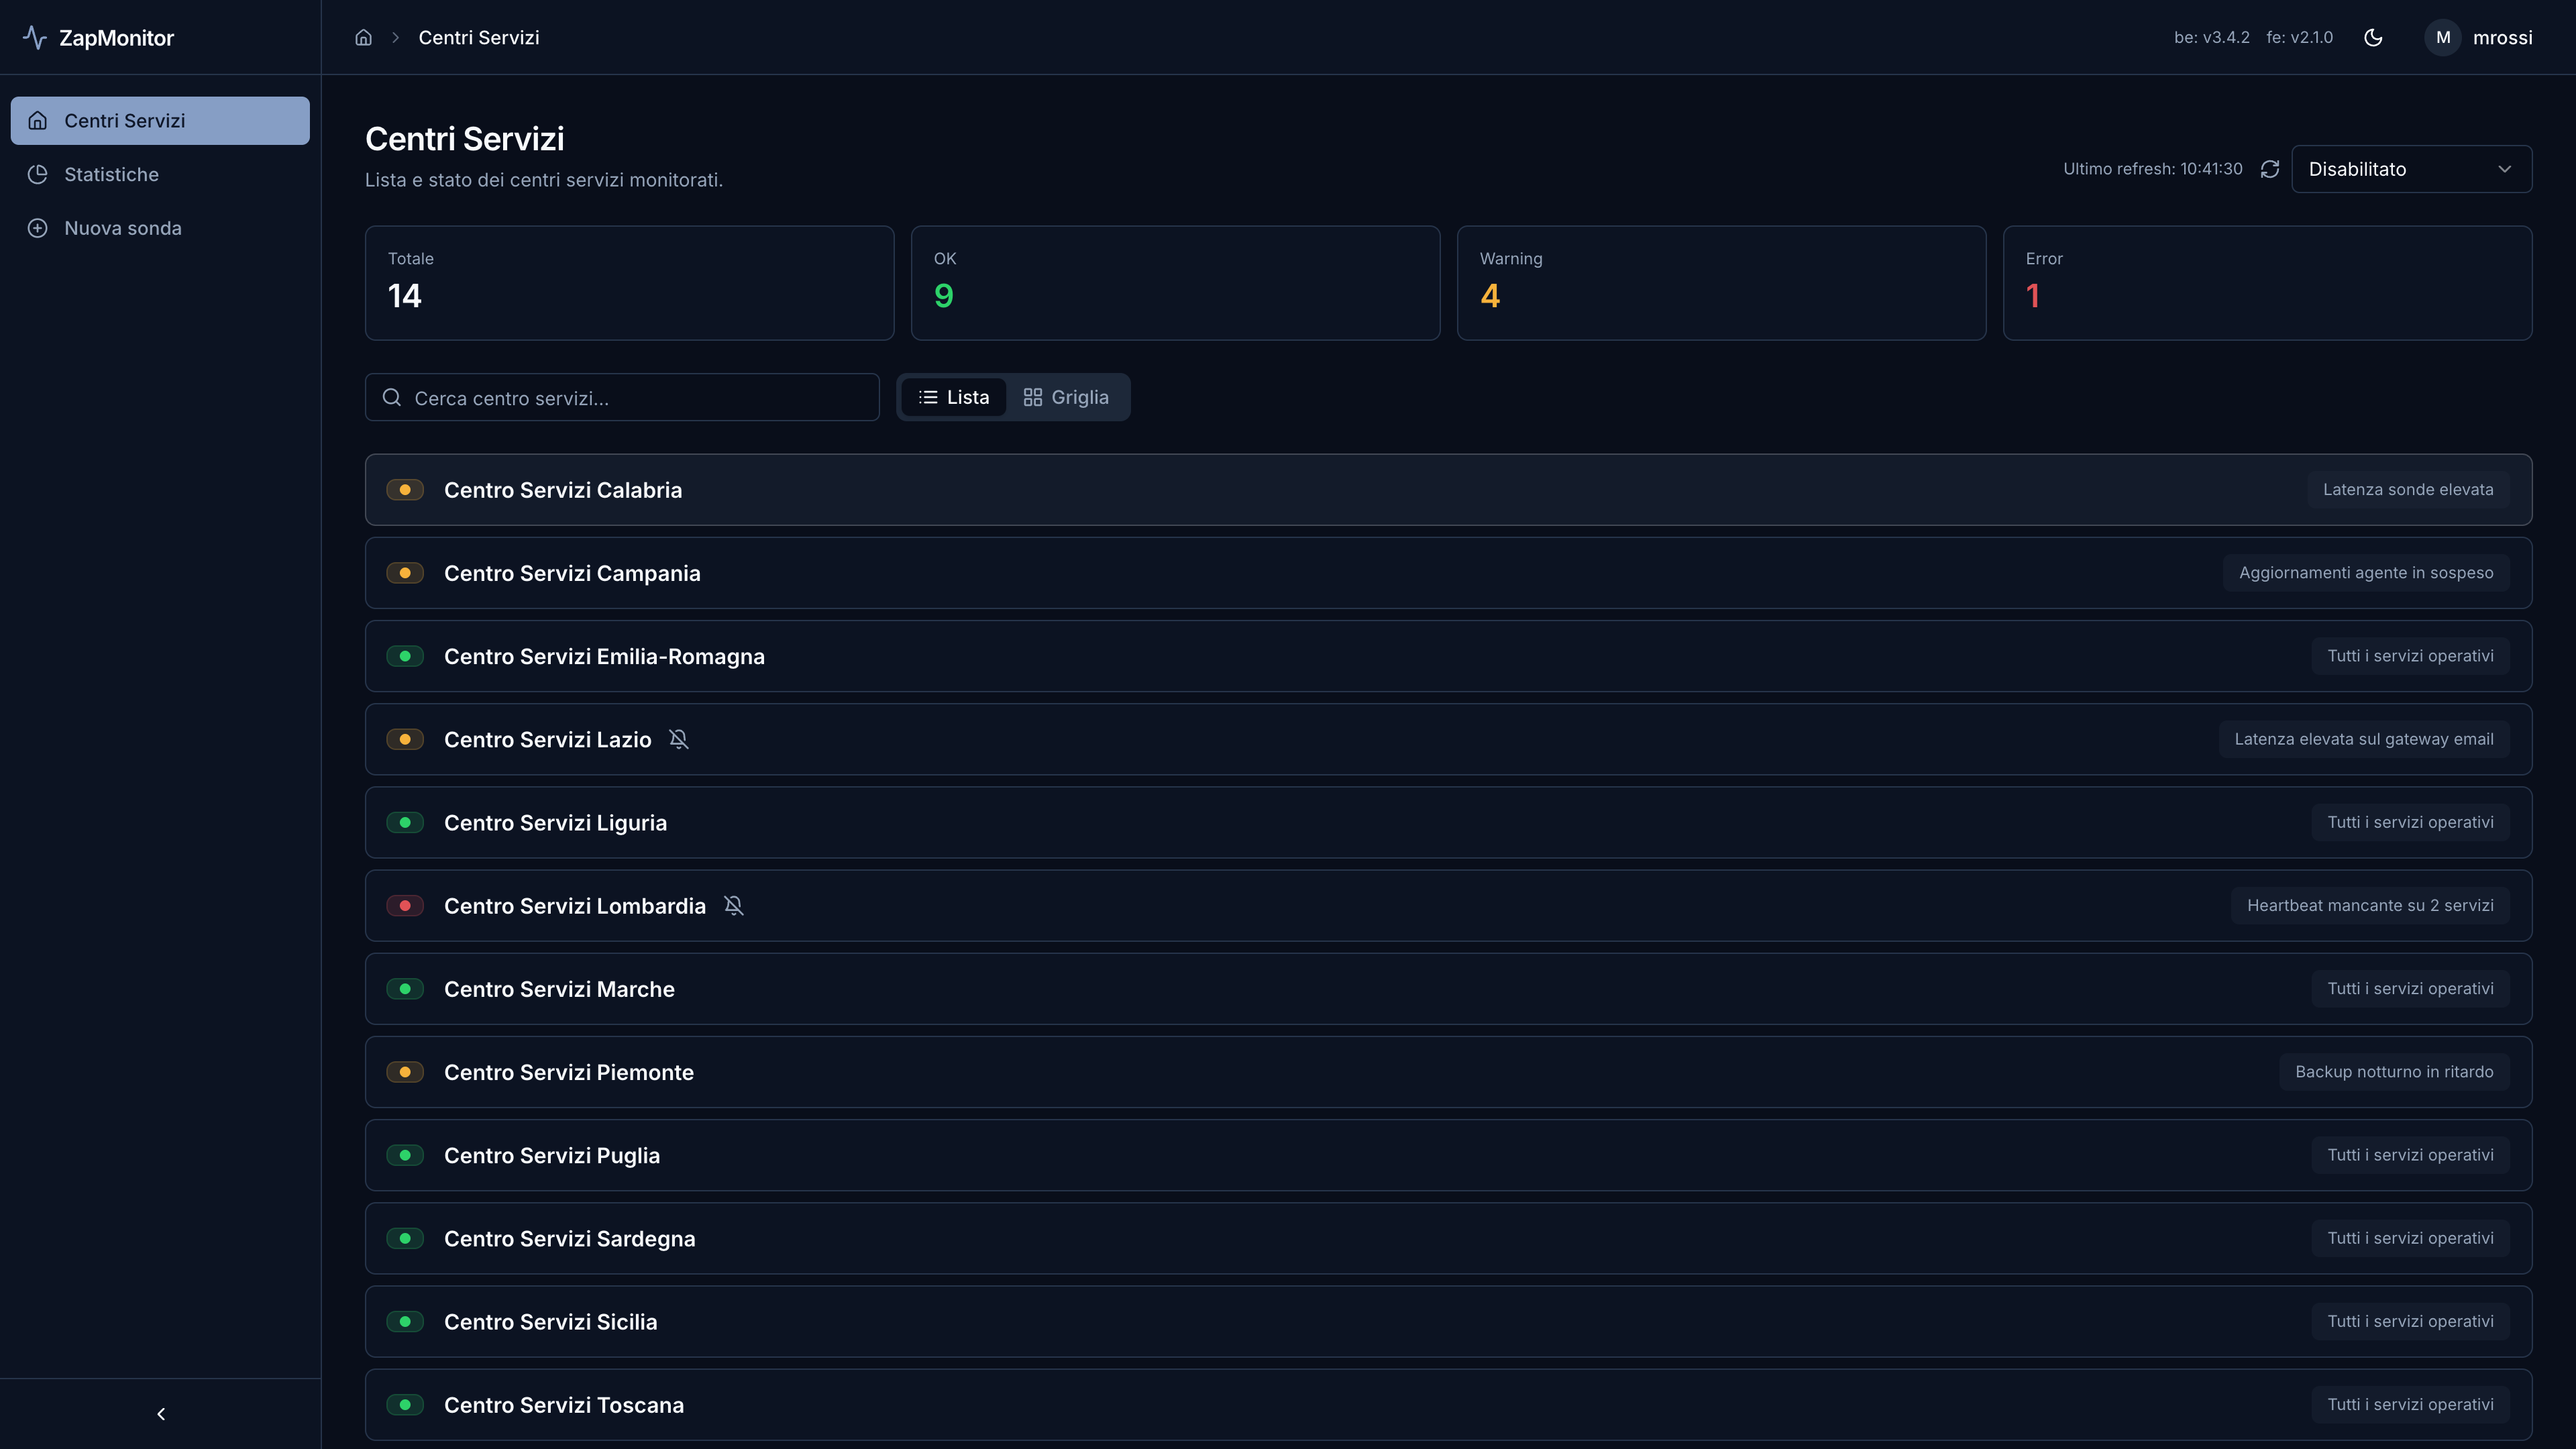Click the fe: v2.1.0 version label
Screen dimensions: 2576x1449
pos(2299,38)
